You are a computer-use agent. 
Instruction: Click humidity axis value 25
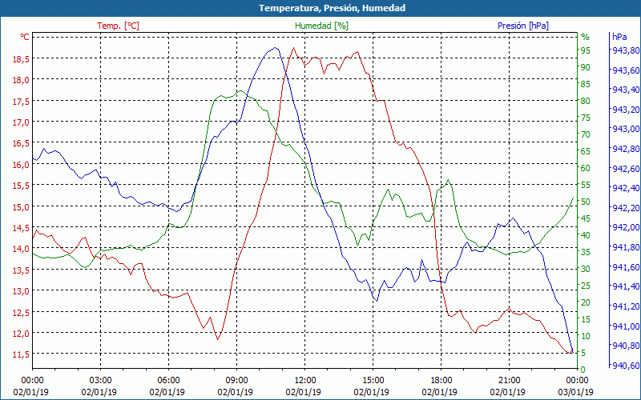[x=586, y=286]
